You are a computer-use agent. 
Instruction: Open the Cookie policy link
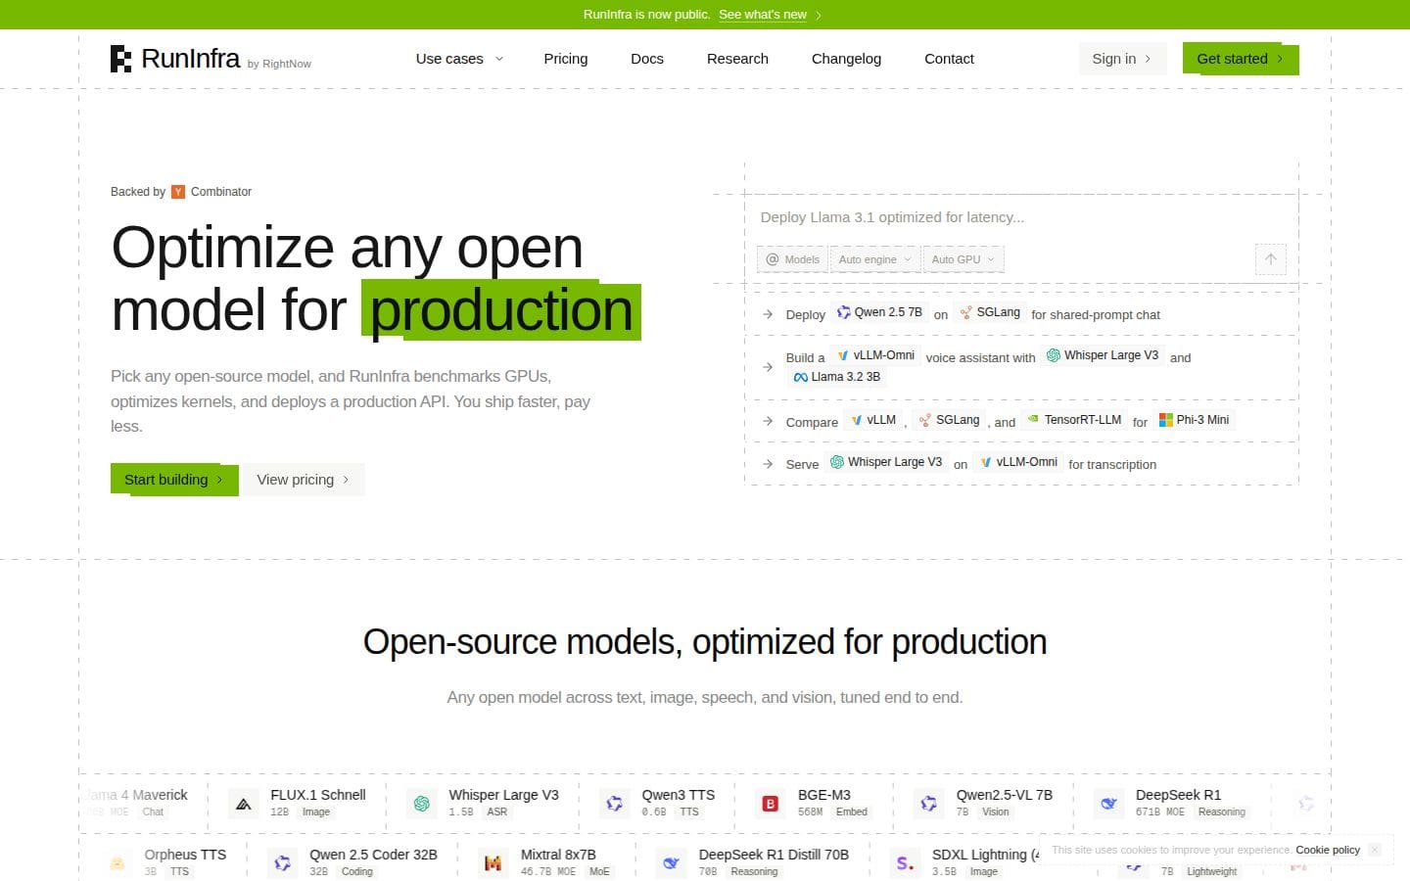click(1328, 850)
